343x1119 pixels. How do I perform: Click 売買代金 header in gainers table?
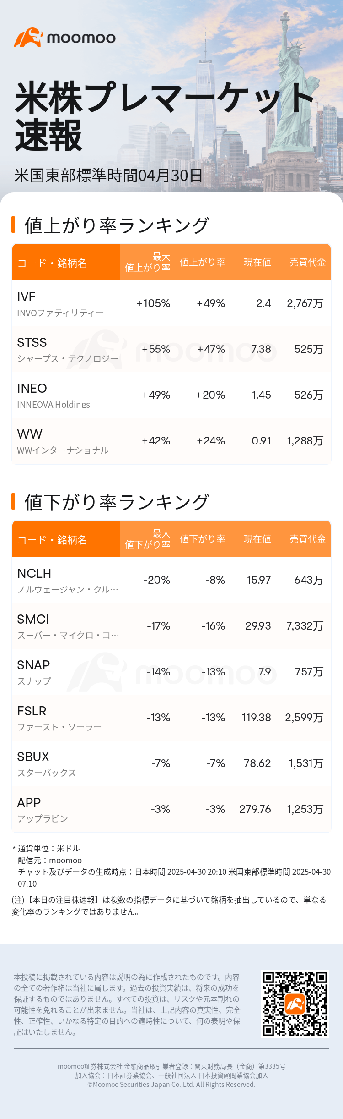pyautogui.click(x=307, y=262)
